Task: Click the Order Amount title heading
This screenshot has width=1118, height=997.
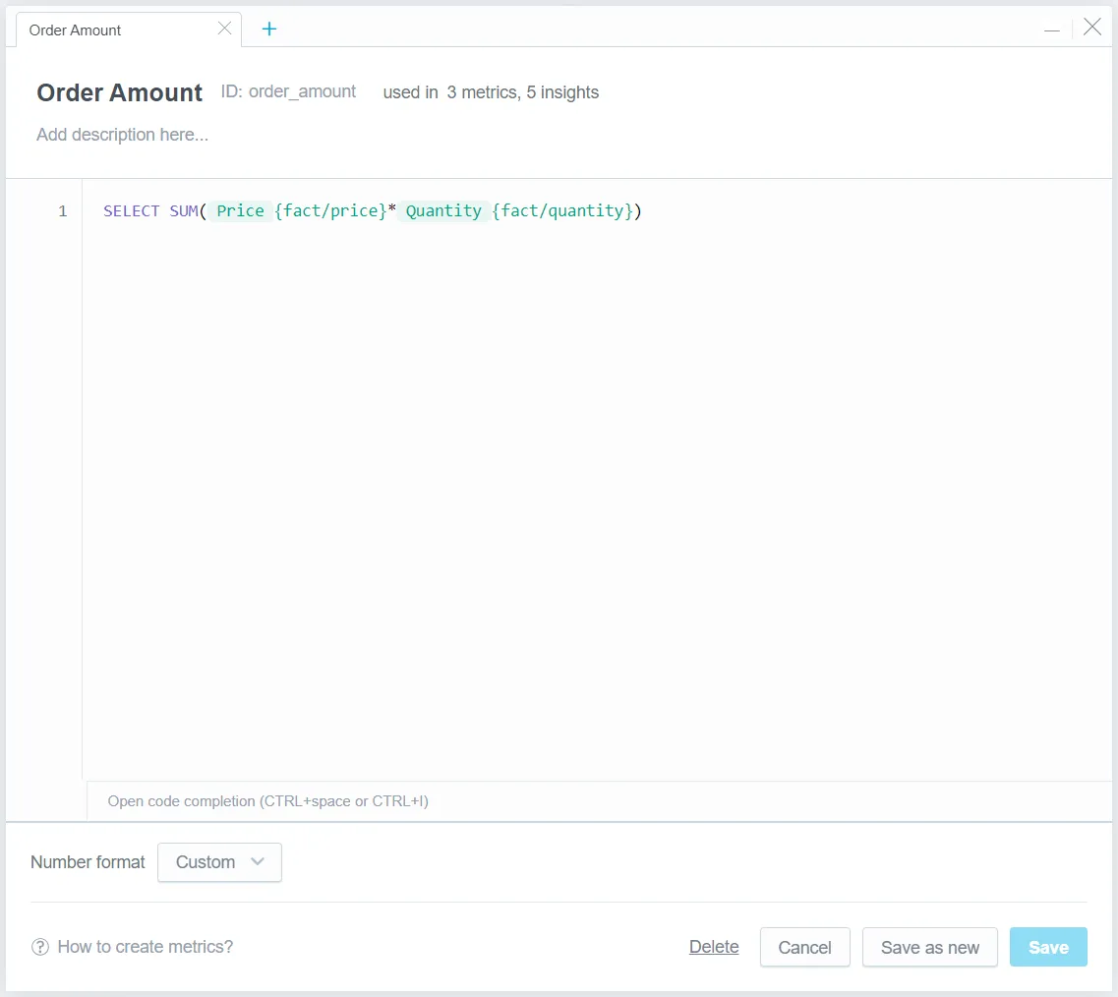Action: tap(119, 92)
